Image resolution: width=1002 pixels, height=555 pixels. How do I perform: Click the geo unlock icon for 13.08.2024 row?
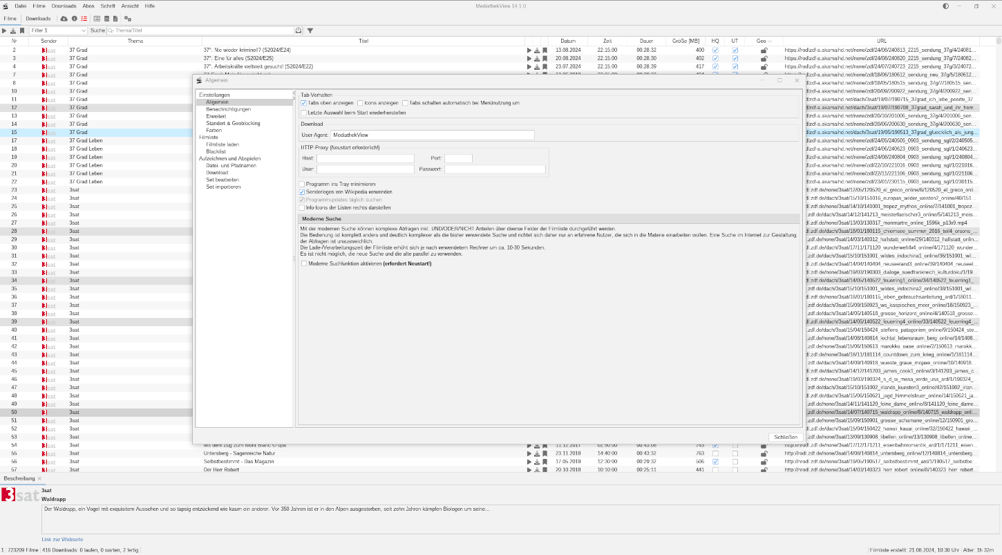[x=764, y=50]
